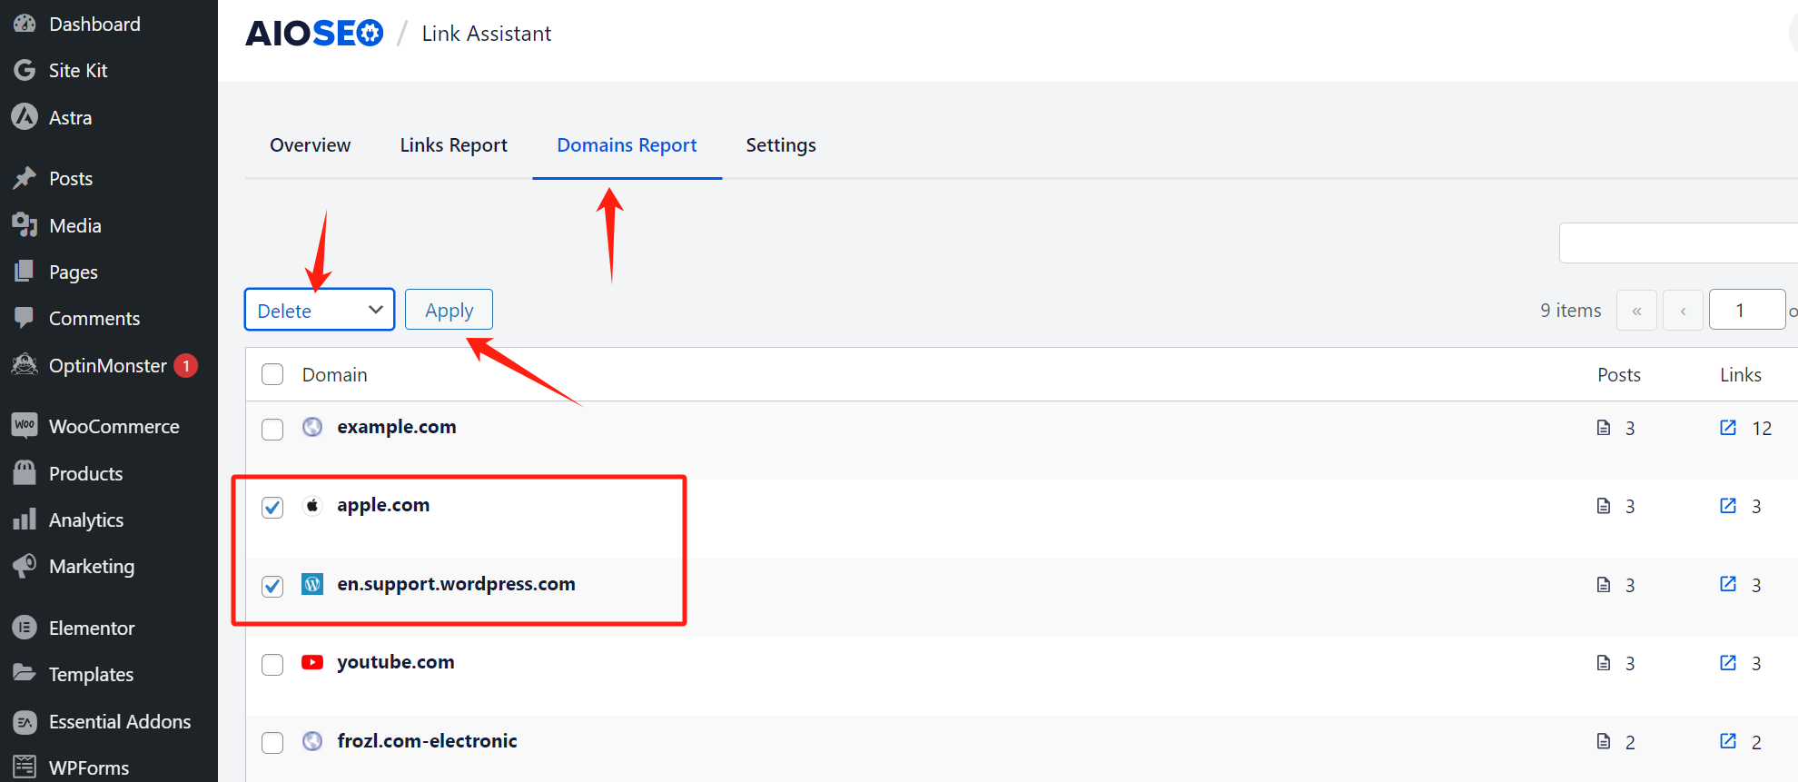The width and height of the screenshot is (1798, 782).
Task: Go to the Overview tab
Action: (310, 145)
